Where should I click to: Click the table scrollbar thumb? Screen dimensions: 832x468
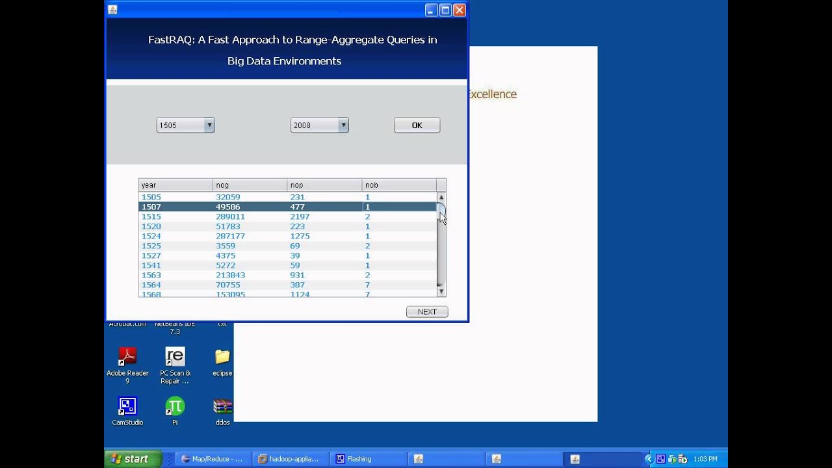coord(441,213)
